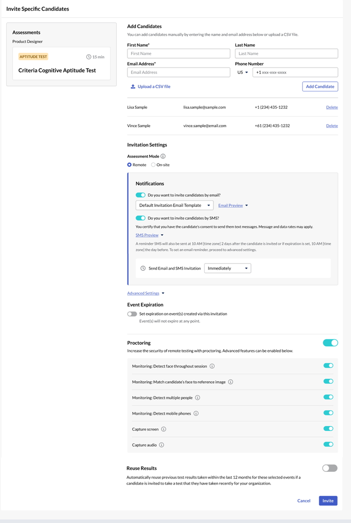Image resolution: width=351 pixels, height=523 pixels.
Task: Open info icon for Detect mobile phones
Action: point(196,413)
